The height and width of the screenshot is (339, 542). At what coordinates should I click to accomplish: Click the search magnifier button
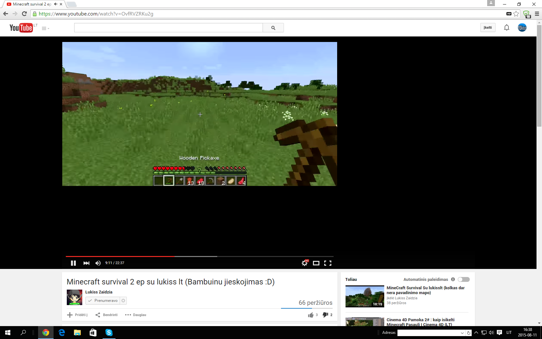(273, 28)
